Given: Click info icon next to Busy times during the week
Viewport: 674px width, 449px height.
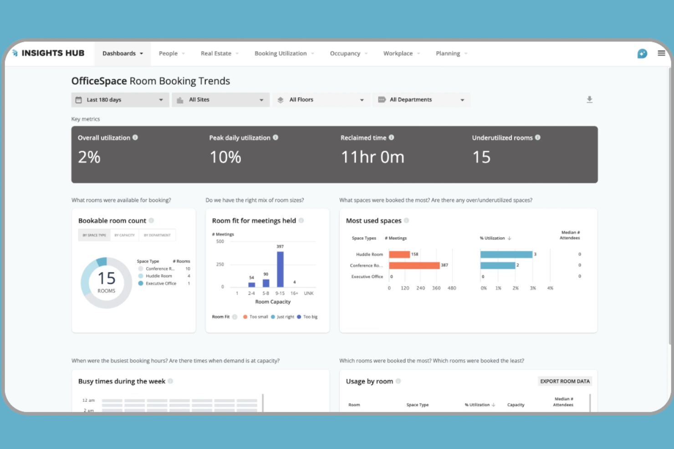Looking at the screenshot, I should [170, 381].
